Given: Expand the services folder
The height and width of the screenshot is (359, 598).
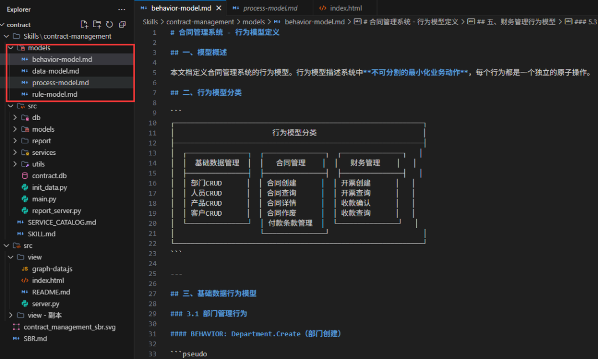Looking at the screenshot, I should [15, 153].
